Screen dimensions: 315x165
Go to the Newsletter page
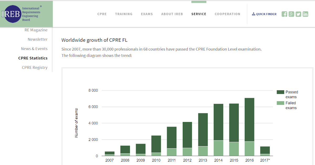click(38, 39)
